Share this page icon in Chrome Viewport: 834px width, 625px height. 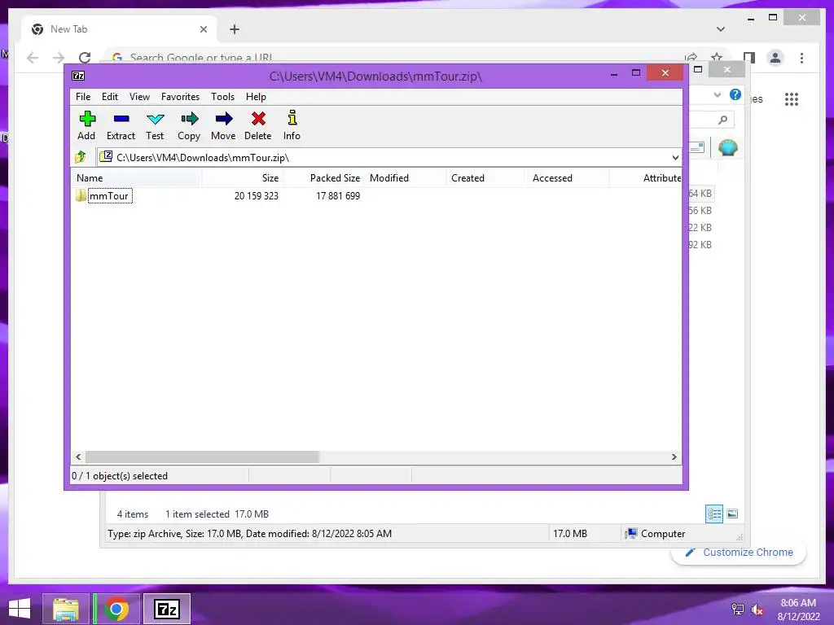(x=691, y=58)
